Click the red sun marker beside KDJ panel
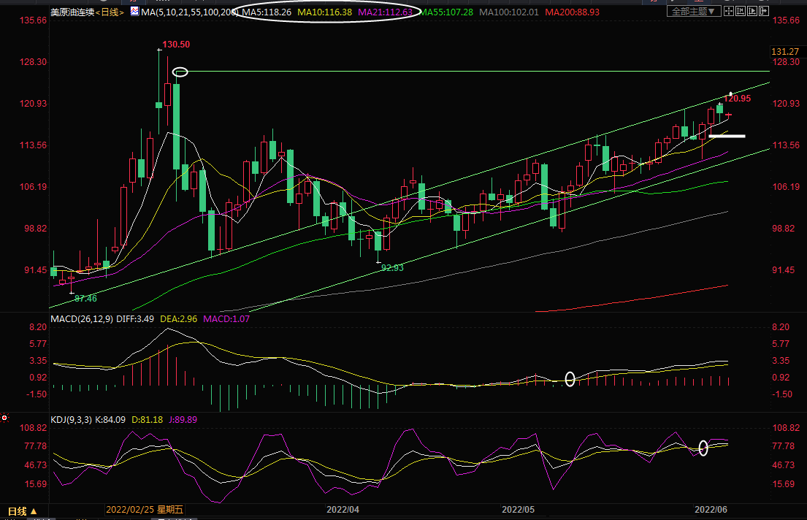 [x=5, y=418]
